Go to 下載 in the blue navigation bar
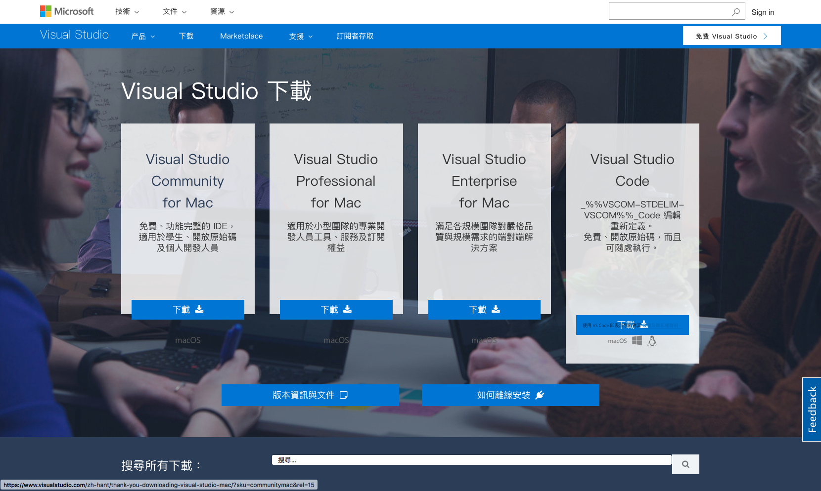Image resolution: width=821 pixels, height=491 pixels. click(x=186, y=36)
